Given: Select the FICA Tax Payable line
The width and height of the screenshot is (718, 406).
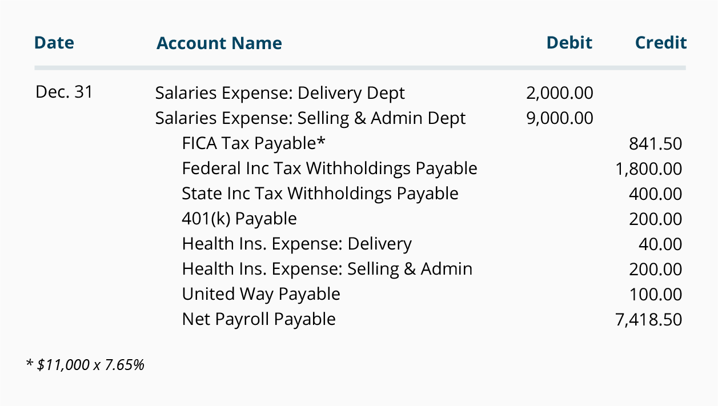Looking at the screenshot, I should (x=254, y=143).
